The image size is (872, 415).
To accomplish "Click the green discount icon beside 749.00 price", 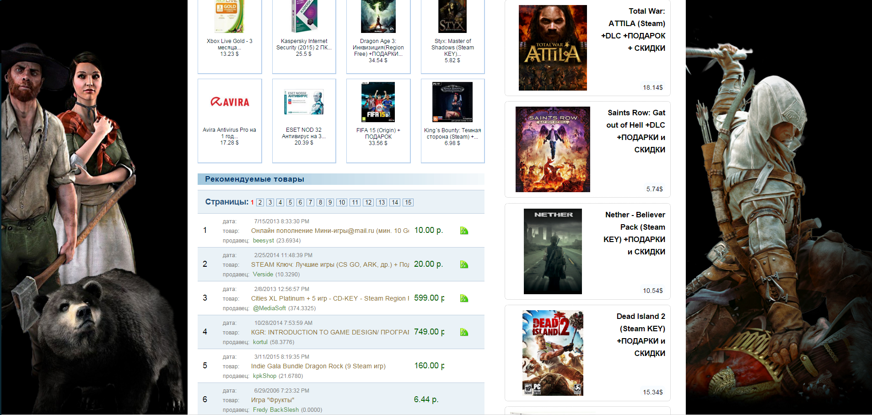I will tap(464, 332).
